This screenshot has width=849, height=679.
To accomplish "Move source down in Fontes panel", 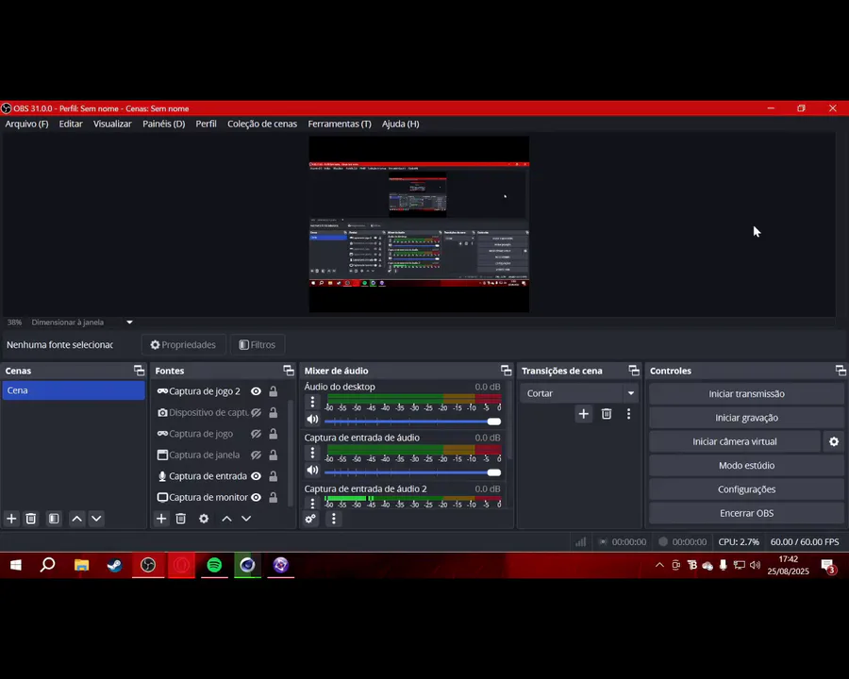I will click(246, 519).
